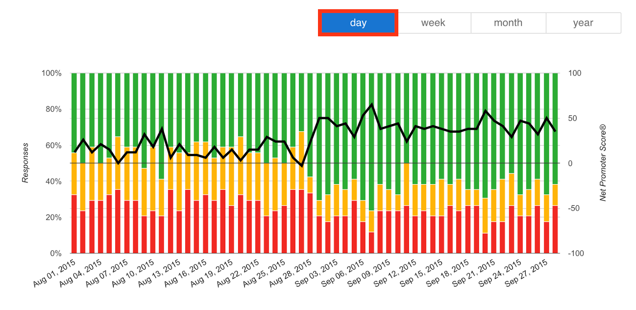
Task: Select the year view button
Action: [x=583, y=23]
